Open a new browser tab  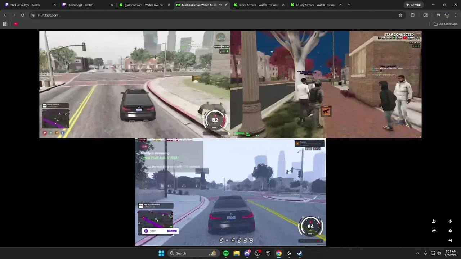click(349, 5)
